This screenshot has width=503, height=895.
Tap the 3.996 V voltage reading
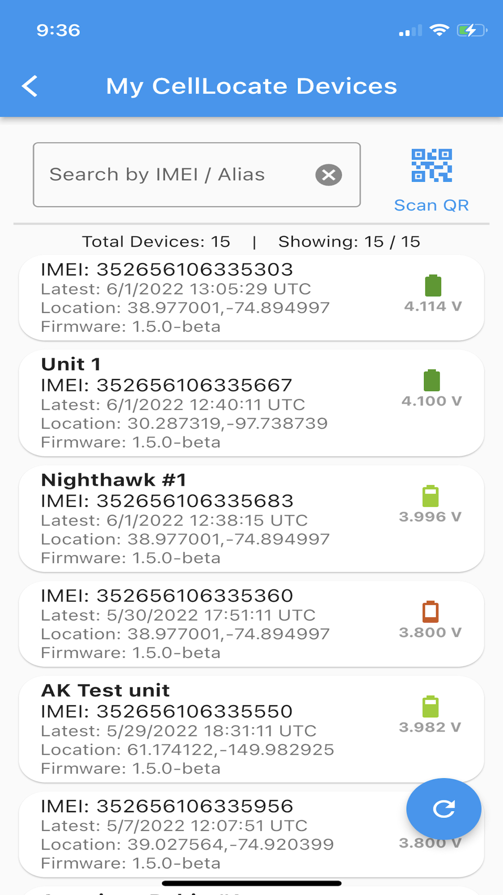click(x=430, y=517)
